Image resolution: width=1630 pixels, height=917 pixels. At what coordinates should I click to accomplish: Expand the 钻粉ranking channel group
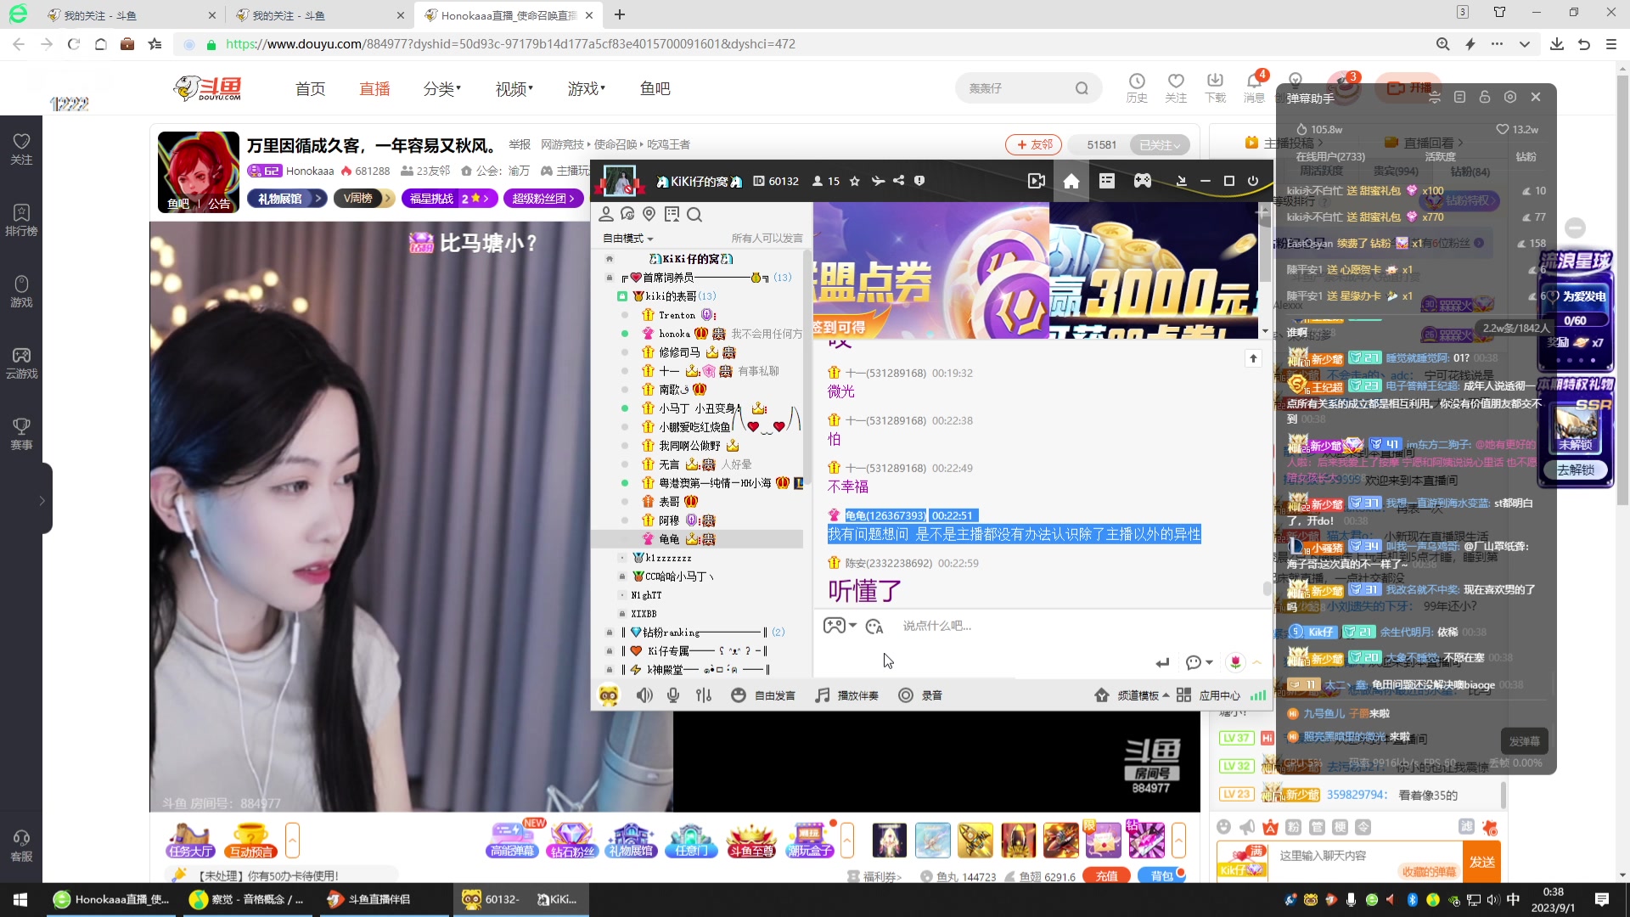tap(609, 633)
